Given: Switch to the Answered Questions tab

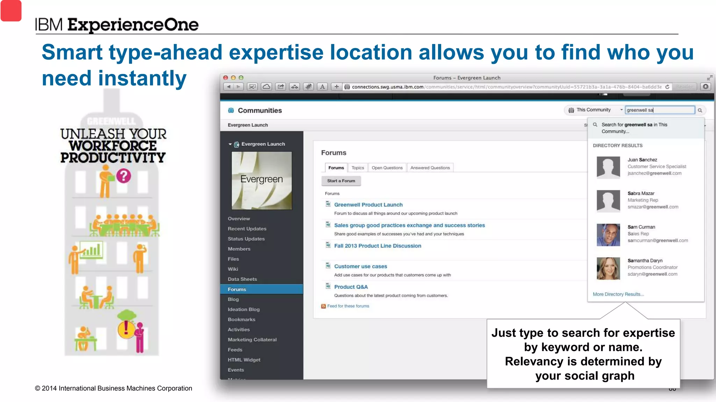Looking at the screenshot, I should pos(430,168).
